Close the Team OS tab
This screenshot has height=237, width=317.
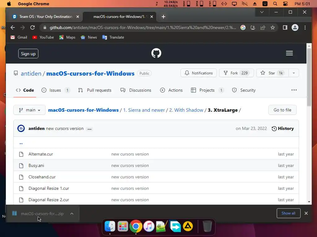78,17
